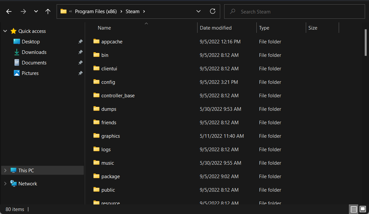Click the 80 items status text
The height and width of the screenshot is (214, 369).
coord(15,209)
